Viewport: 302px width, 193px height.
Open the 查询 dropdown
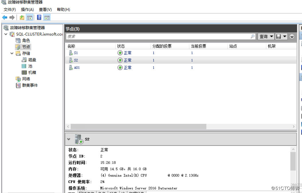click(266, 36)
